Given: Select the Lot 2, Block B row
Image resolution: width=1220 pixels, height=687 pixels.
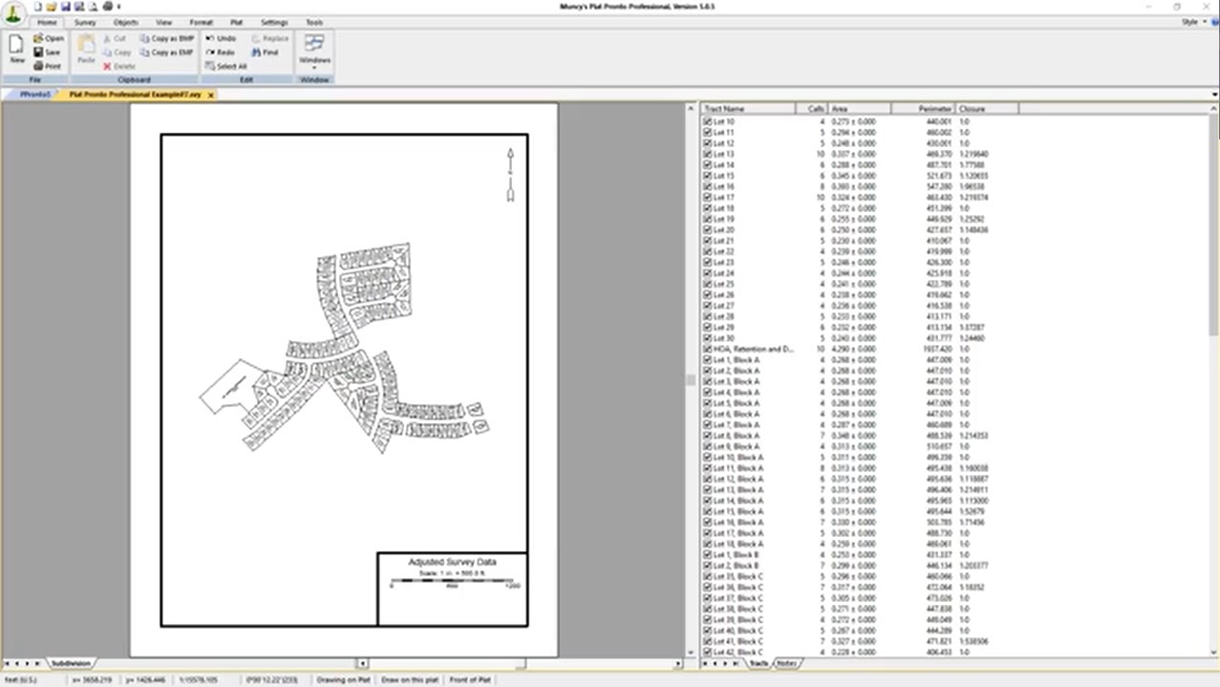Looking at the screenshot, I should (x=955, y=566).
